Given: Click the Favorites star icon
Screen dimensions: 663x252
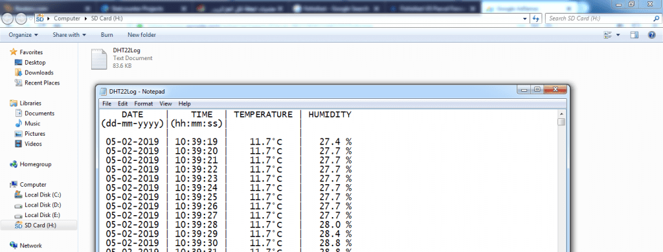Looking at the screenshot, I should (x=13, y=52).
